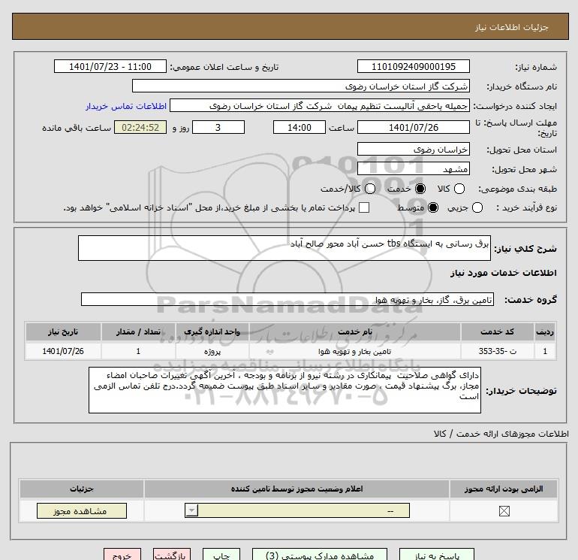
Task: Click the service group field
Action: click(x=287, y=300)
